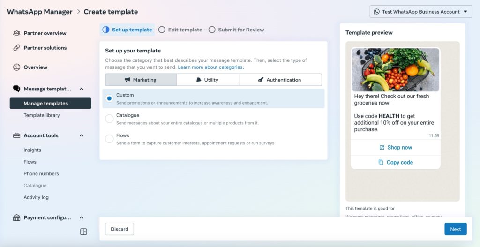Switch to the Utility category tab
The image size is (480, 247).
[x=208, y=80]
